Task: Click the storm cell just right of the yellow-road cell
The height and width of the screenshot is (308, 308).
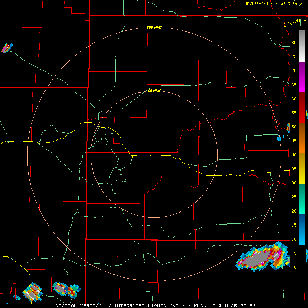Action: pos(66,290)
